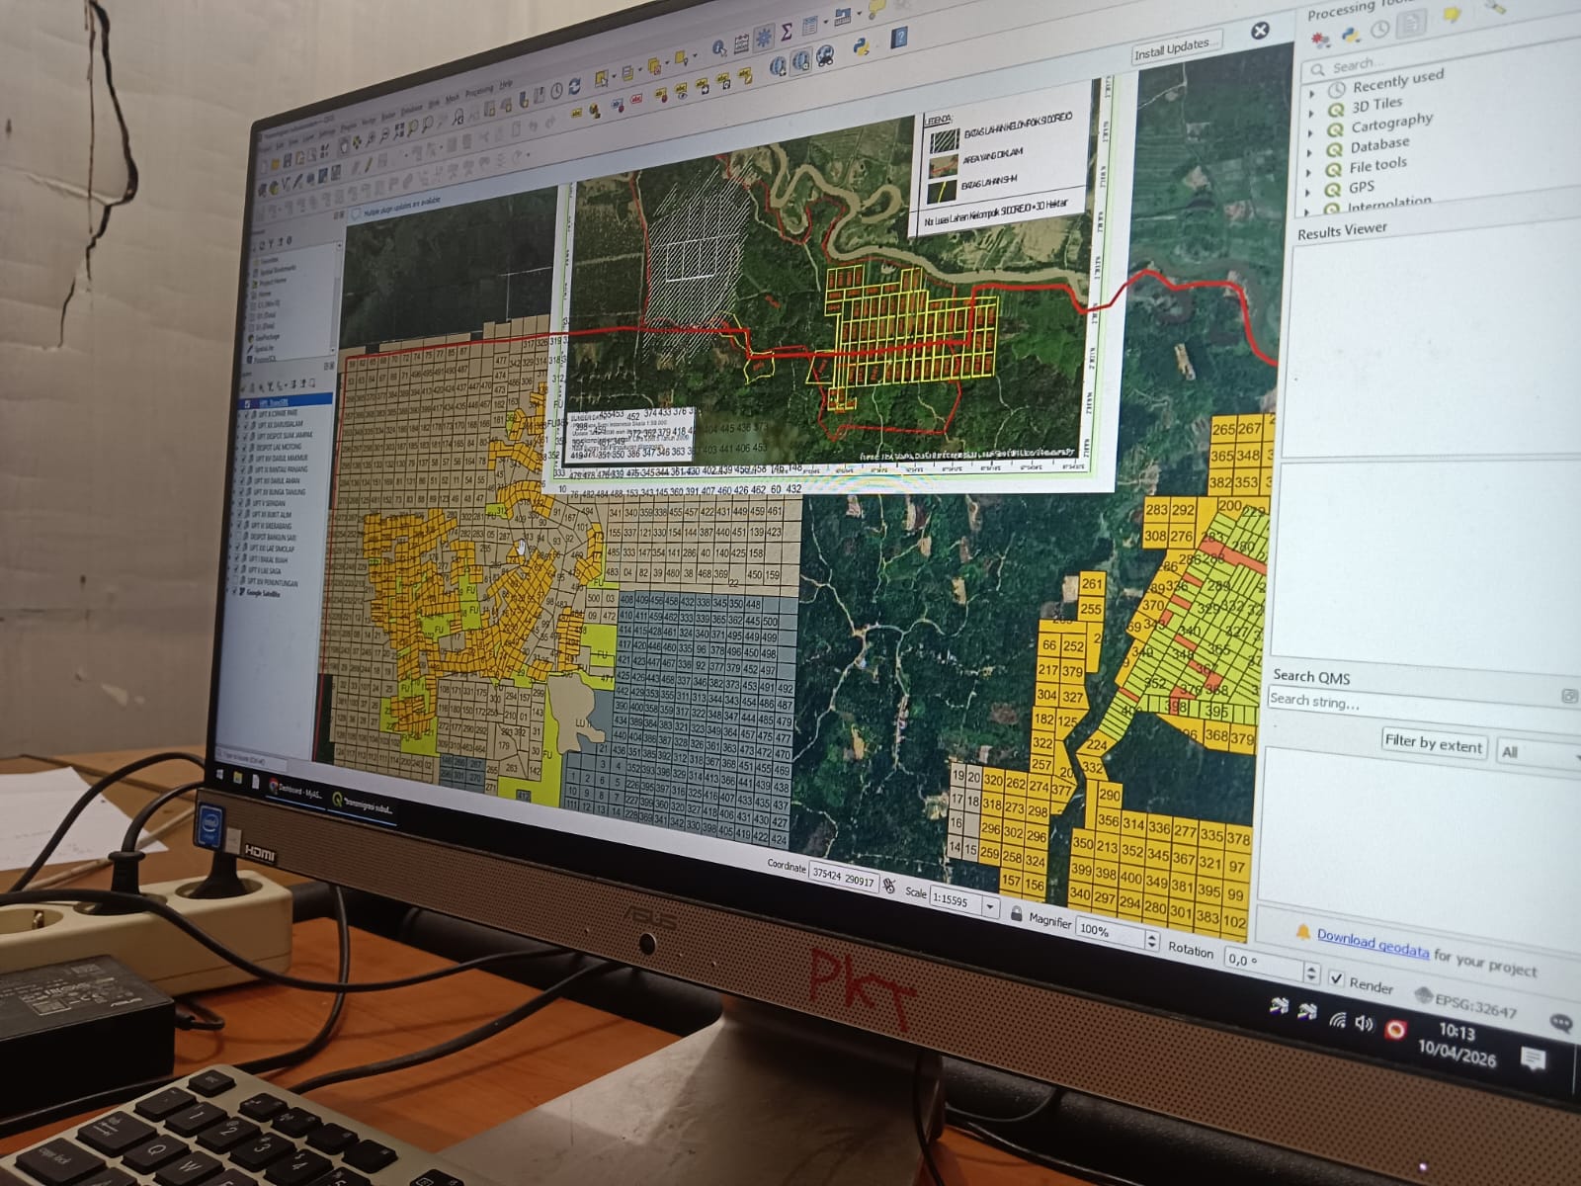Viewport: 1581px width, 1186px height.
Task: Toggle the Render checkbox
Action: [1336, 978]
